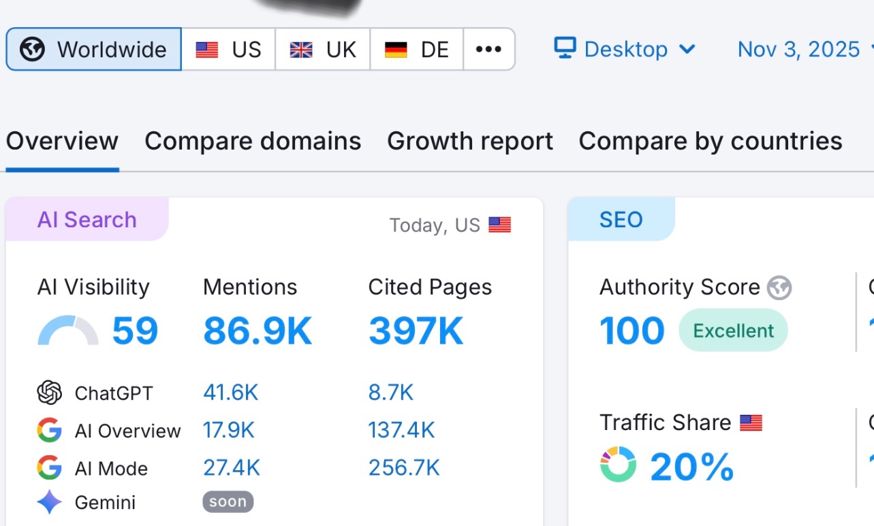Image resolution: width=874 pixels, height=526 pixels.
Task: Click the Gemini sparkle icon
Action: (x=50, y=502)
